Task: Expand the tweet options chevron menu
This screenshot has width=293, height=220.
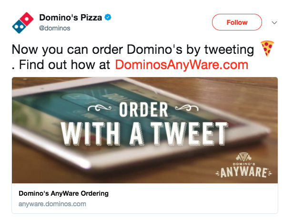Action: (x=274, y=22)
